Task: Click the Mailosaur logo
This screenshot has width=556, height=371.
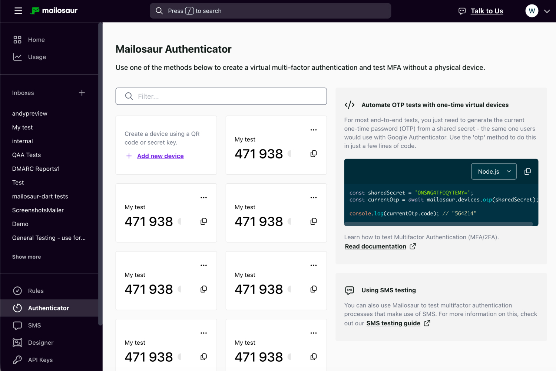Action: pos(54,11)
